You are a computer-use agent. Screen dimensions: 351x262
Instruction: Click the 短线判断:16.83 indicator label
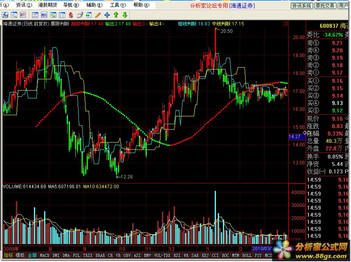(x=194, y=24)
